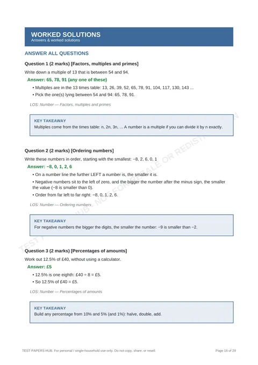The height and width of the screenshot is (365, 258).
Task: Click the LOS Ordering numbers note
Action: 61,205
